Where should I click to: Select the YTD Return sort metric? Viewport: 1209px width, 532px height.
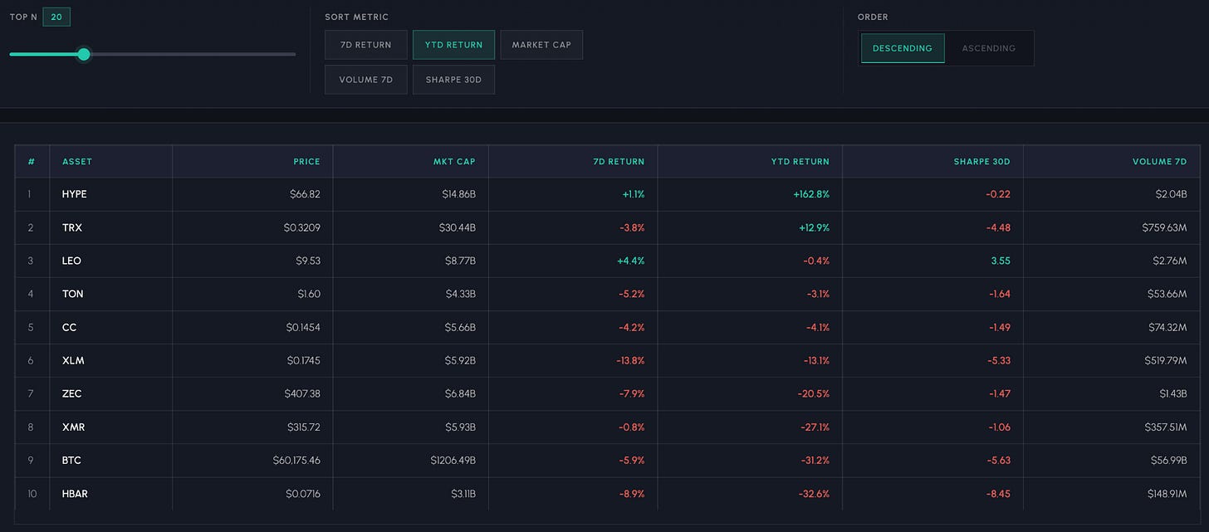pos(453,45)
